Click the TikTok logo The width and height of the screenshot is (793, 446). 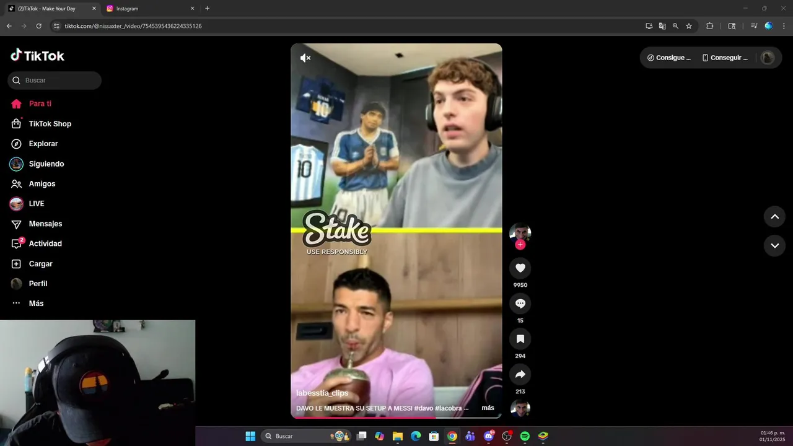(x=37, y=55)
